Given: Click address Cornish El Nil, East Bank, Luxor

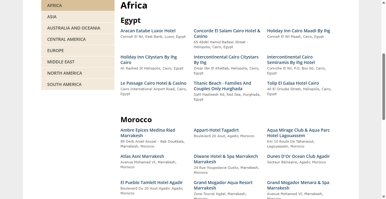Looking at the screenshot, I should pyautogui.click(x=153, y=37).
